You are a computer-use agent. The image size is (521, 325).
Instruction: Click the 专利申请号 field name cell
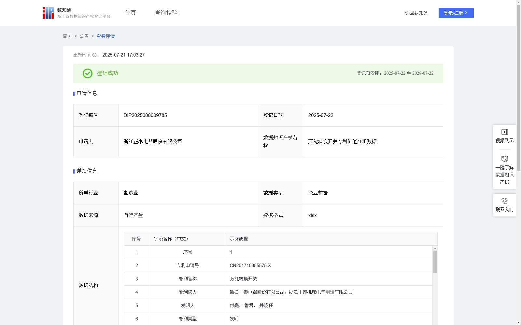click(188, 266)
